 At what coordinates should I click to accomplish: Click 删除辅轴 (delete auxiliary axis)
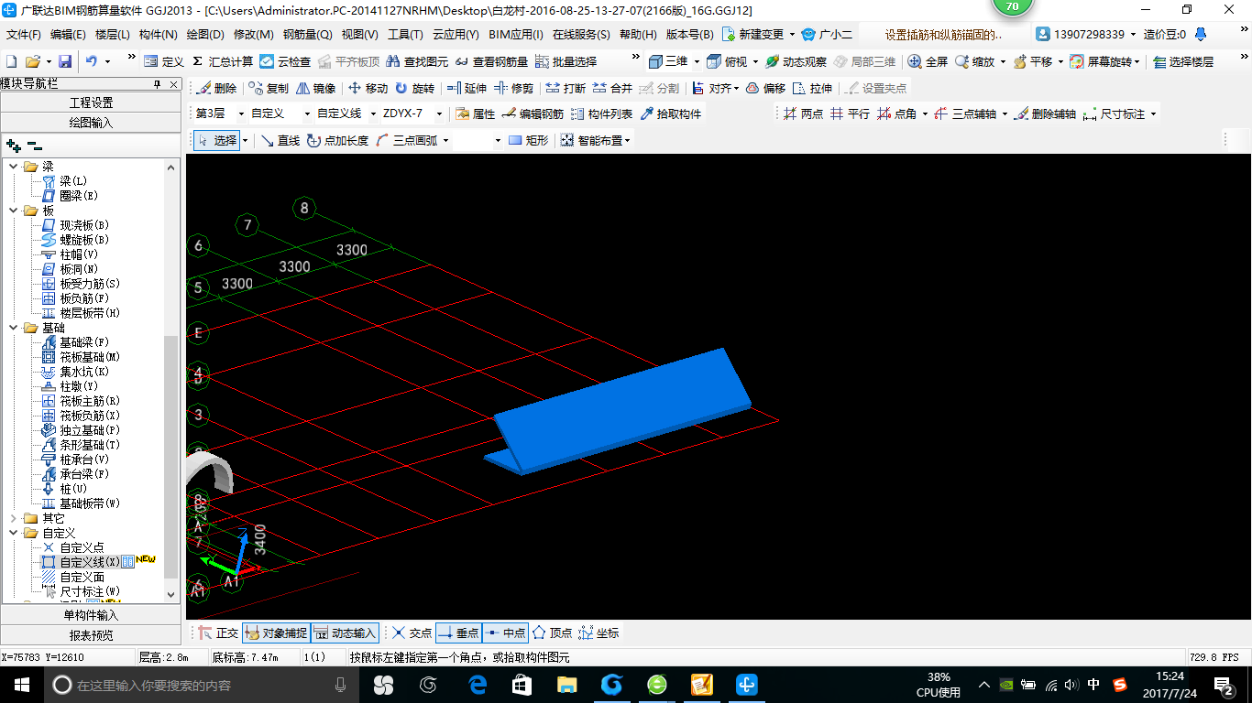1045,114
